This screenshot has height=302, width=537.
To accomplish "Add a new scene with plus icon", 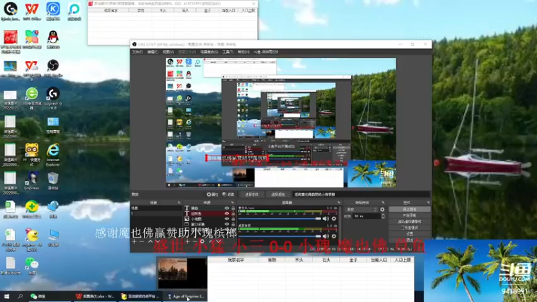I will pos(134,242).
